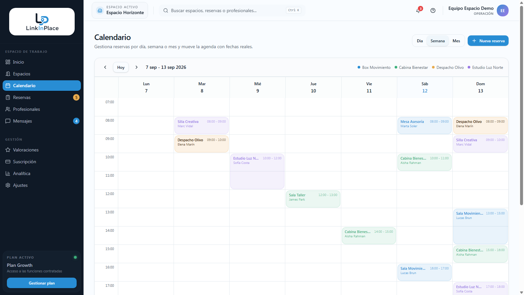Open Saturday Cabina Bienestar 10:00 booking

424,162
